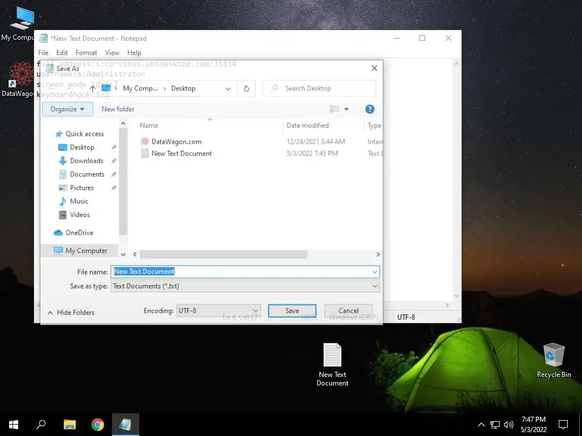Open the Notepad File menu

coord(43,53)
